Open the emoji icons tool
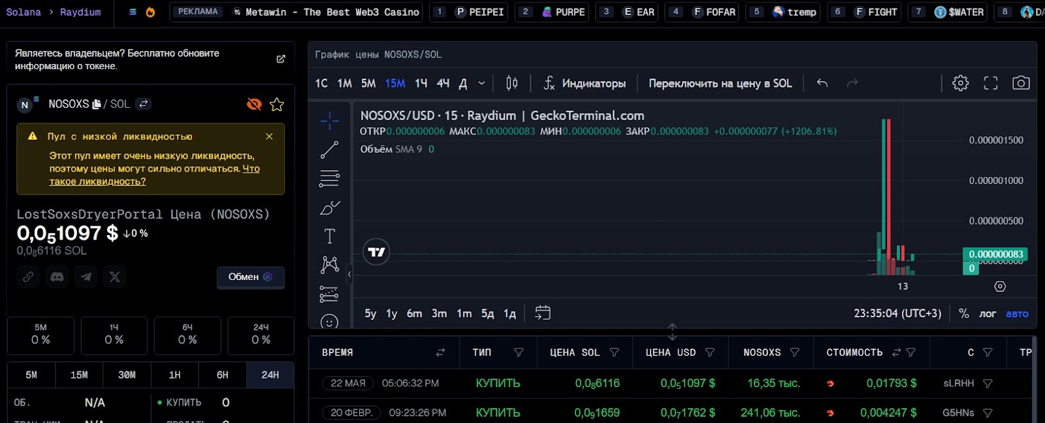The image size is (1045, 423). coord(330,321)
